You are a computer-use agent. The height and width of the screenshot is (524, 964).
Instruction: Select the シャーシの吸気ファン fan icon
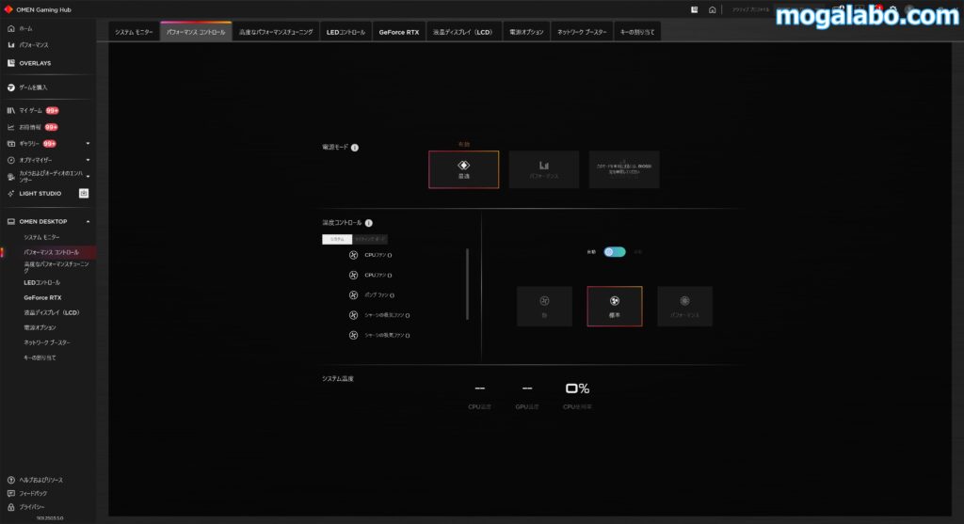click(x=354, y=315)
